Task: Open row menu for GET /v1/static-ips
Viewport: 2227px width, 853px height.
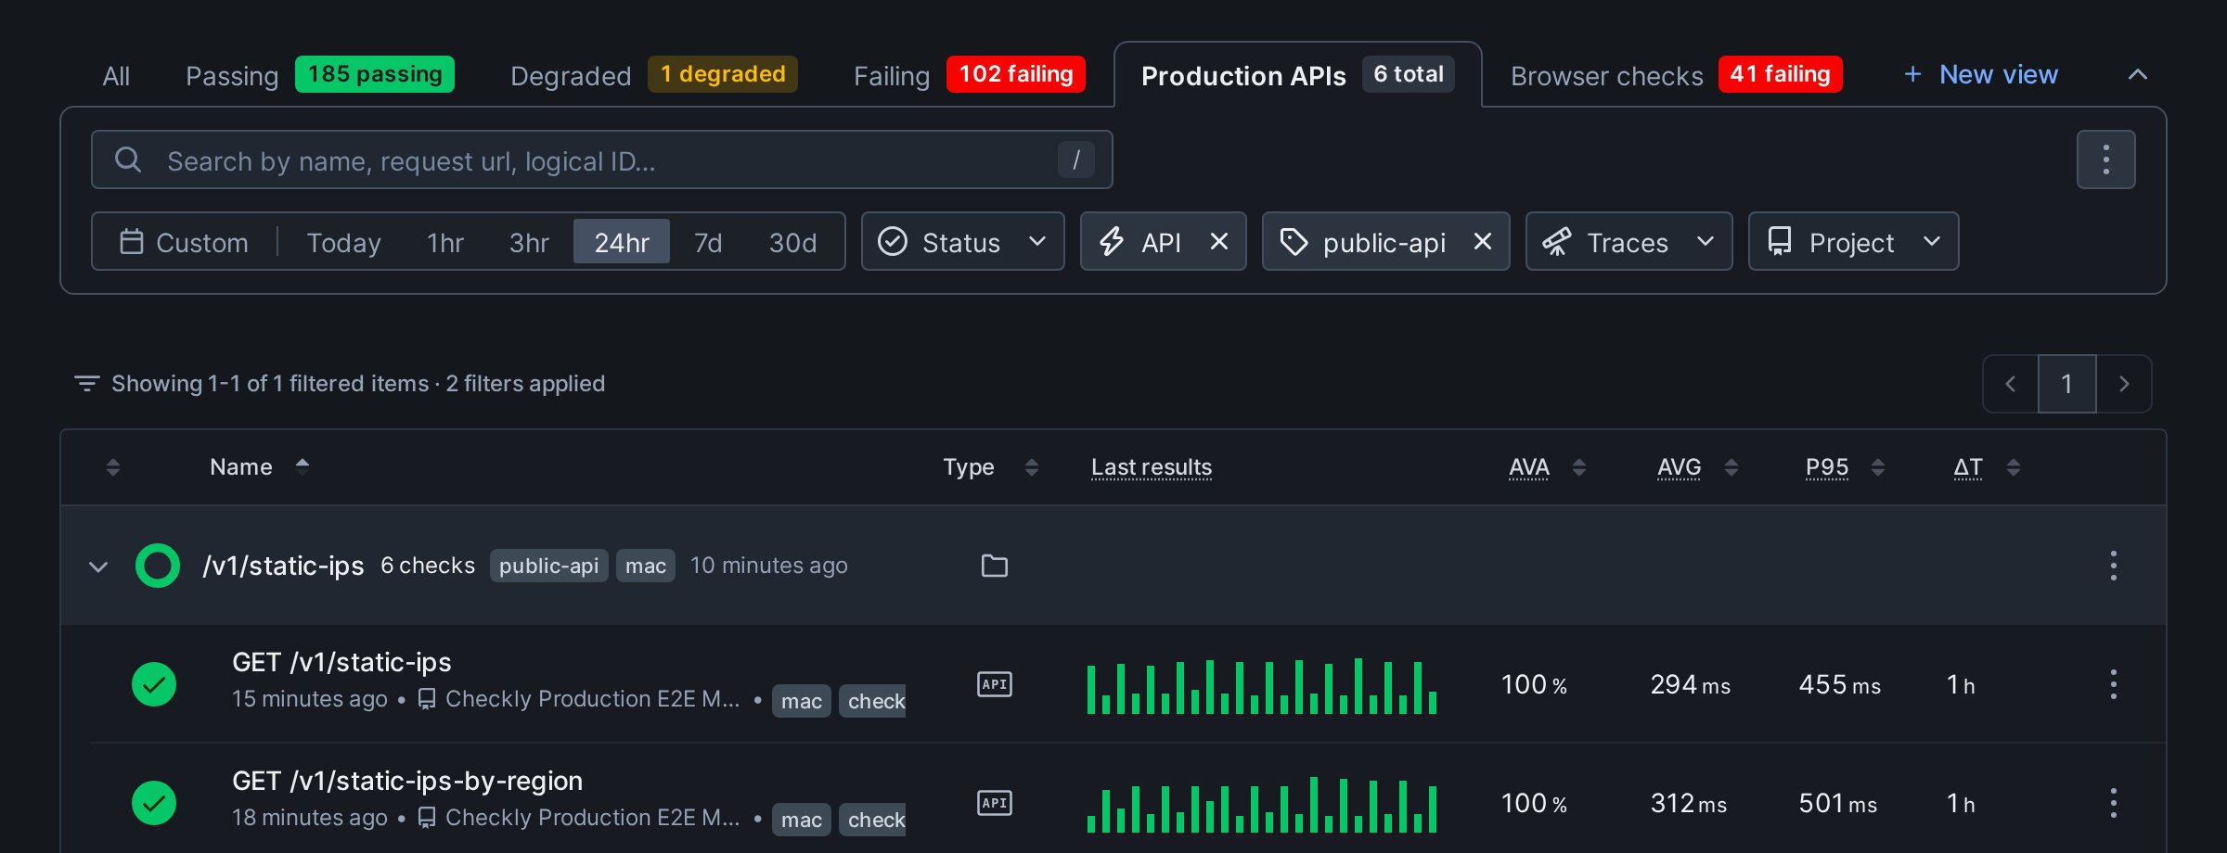Action: (x=2113, y=684)
